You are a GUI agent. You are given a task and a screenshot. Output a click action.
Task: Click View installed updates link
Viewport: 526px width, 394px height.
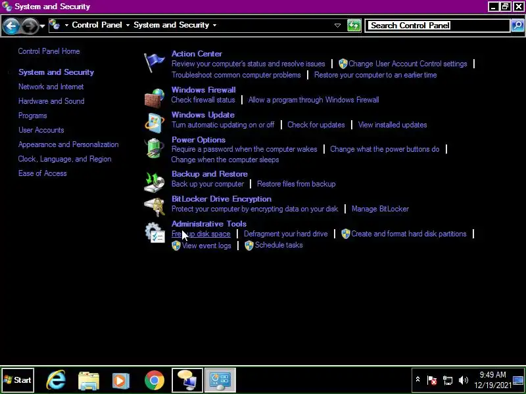(x=393, y=125)
